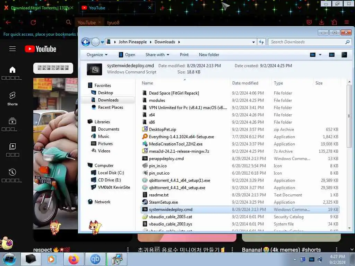Select Desktop in Favorites
The height and width of the screenshot is (266, 355).
105,93
